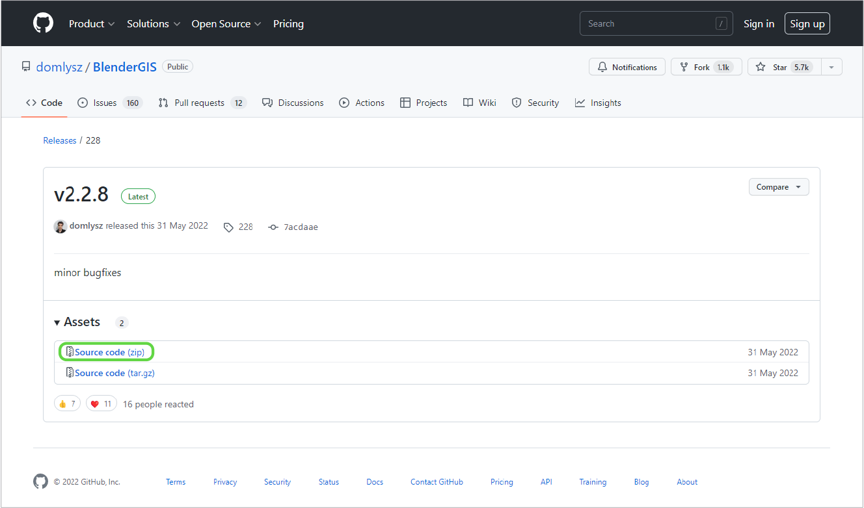The height and width of the screenshot is (508, 864).
Task: Switch to the Code tab
Action: tap(44, 103)
